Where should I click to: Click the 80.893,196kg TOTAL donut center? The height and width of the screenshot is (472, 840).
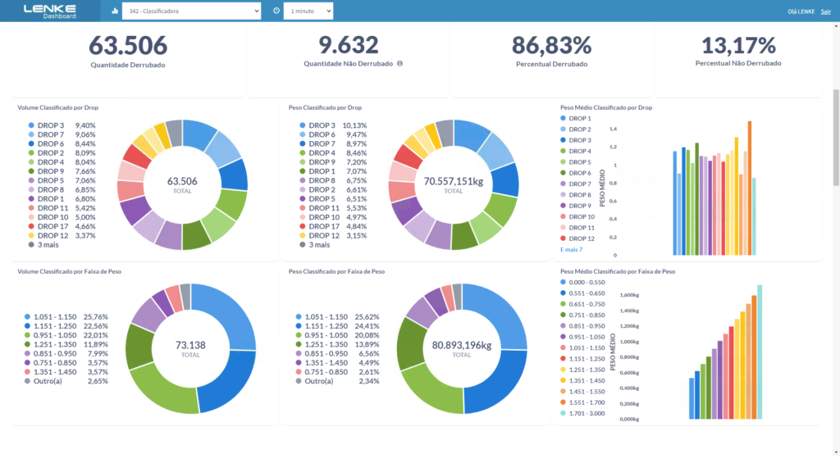(x=462, y=348)
